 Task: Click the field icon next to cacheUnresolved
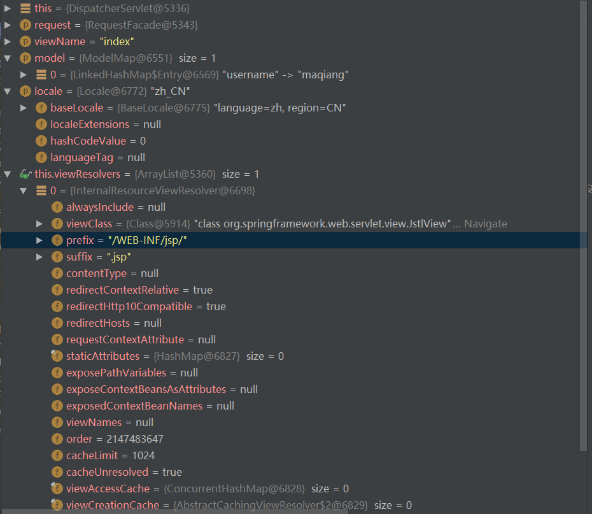click(x=57, y=472)
